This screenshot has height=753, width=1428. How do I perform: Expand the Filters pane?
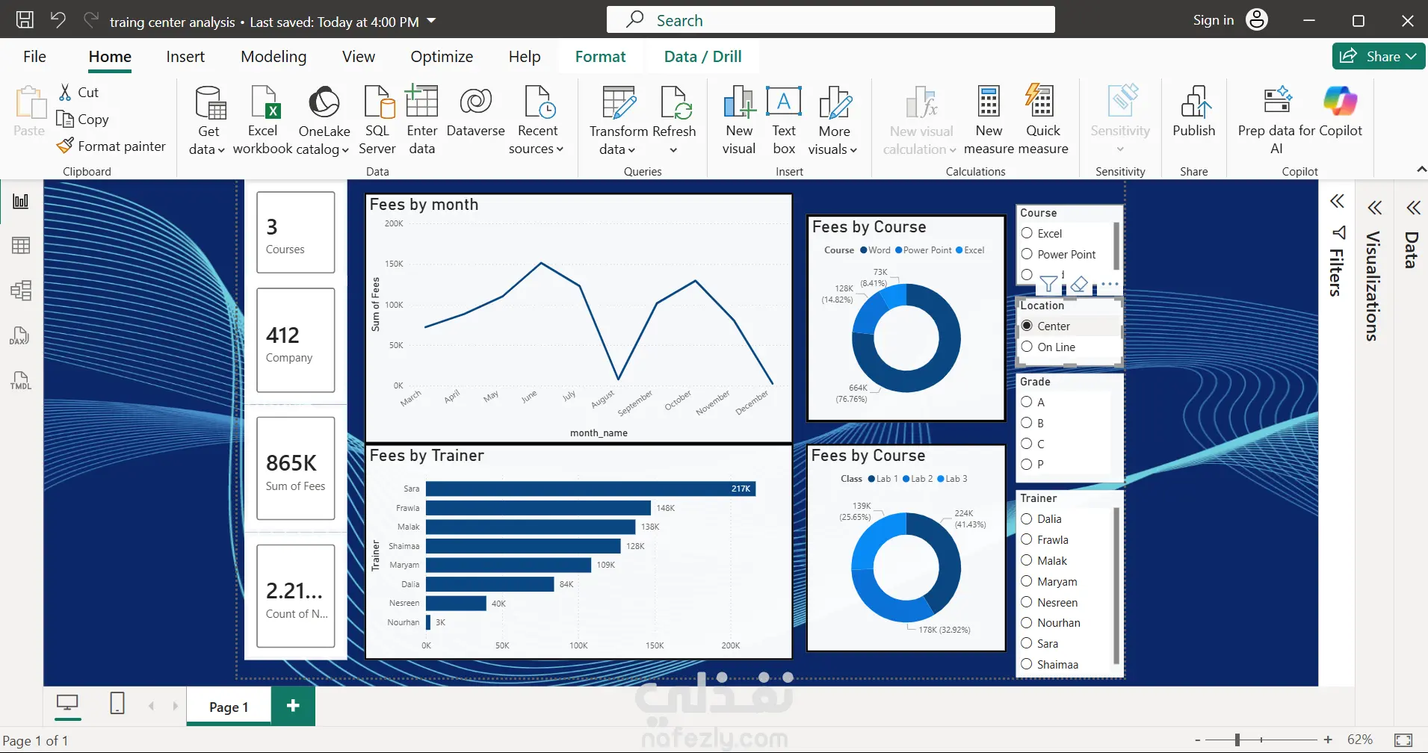click(x=1338, y=201)
